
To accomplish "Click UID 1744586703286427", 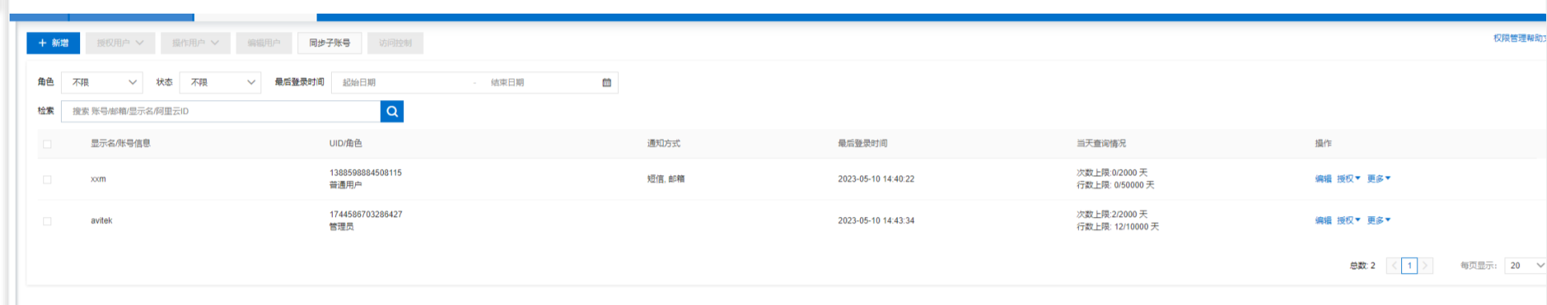I will pos(366,215).
